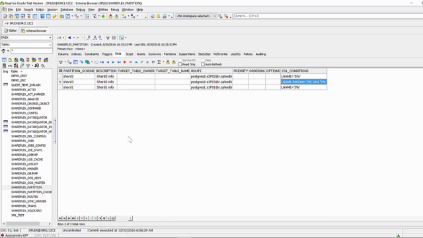Screen dimensions: 423x238
Task: Click the Jump to search field
Action: [328, 16]
